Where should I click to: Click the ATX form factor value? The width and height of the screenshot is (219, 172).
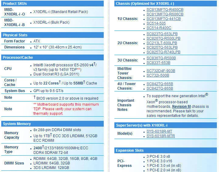coord(36,41)
